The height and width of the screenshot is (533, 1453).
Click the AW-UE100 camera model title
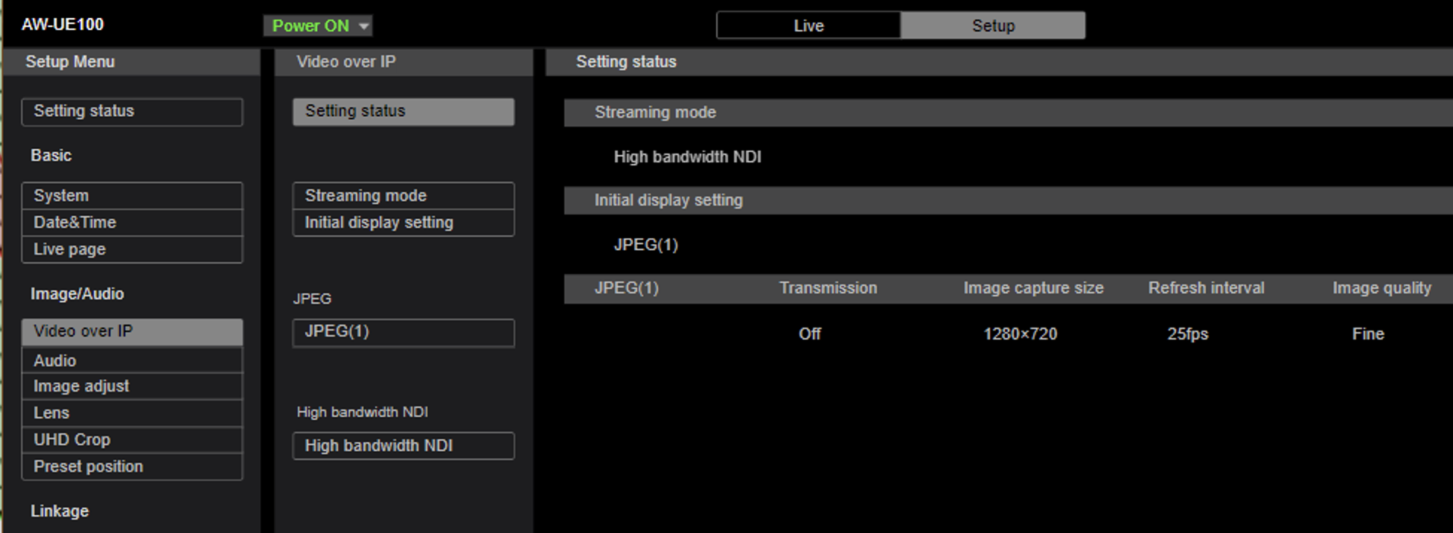[x=63, y=25]
